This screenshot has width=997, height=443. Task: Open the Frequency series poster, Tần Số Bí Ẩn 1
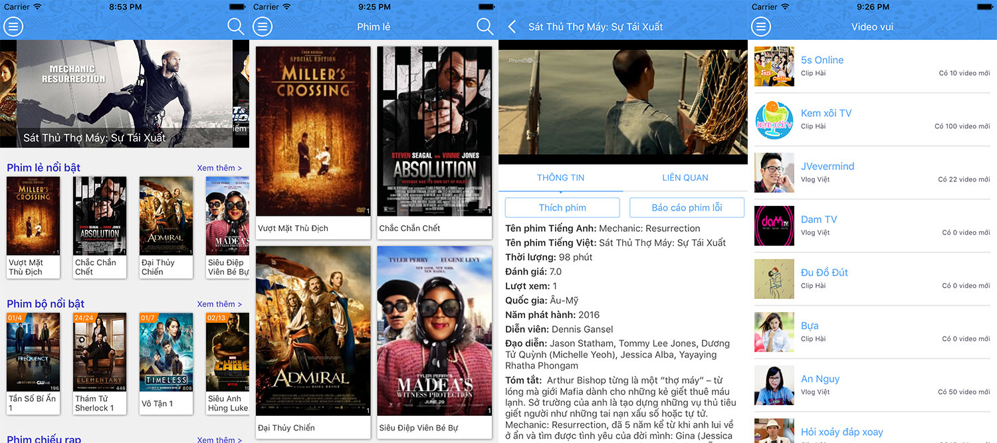click(x=33, y=352)
